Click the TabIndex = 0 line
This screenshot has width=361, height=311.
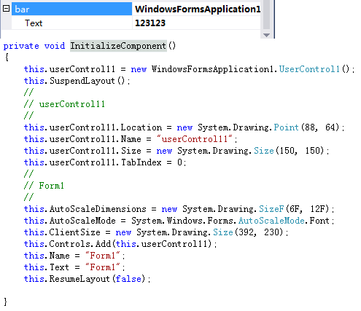point(105,162)
